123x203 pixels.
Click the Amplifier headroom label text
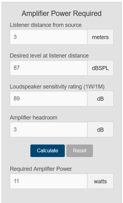(x=33, y=118)
